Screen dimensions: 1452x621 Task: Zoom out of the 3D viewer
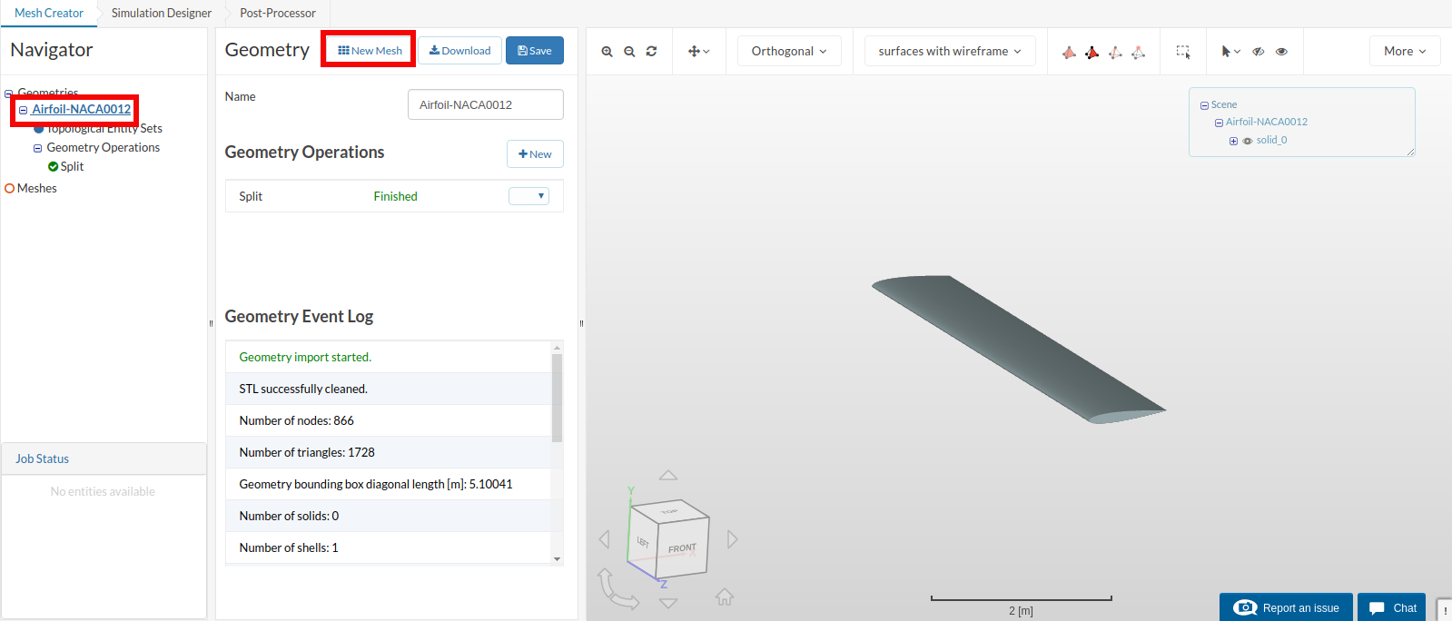pos(629,52)
